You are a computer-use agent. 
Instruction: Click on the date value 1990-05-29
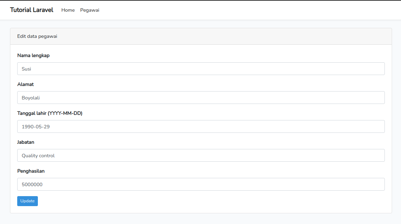click(35, 127)
